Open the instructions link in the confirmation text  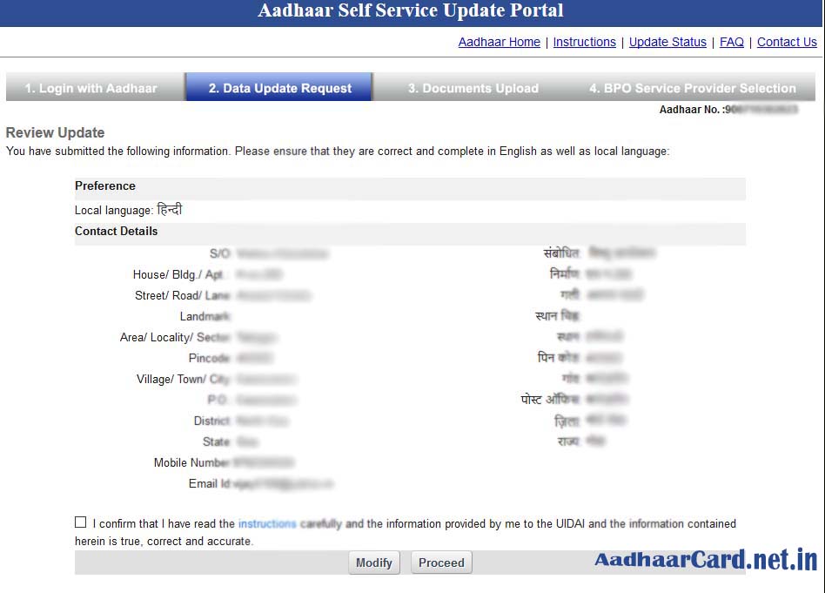(267, 523)
